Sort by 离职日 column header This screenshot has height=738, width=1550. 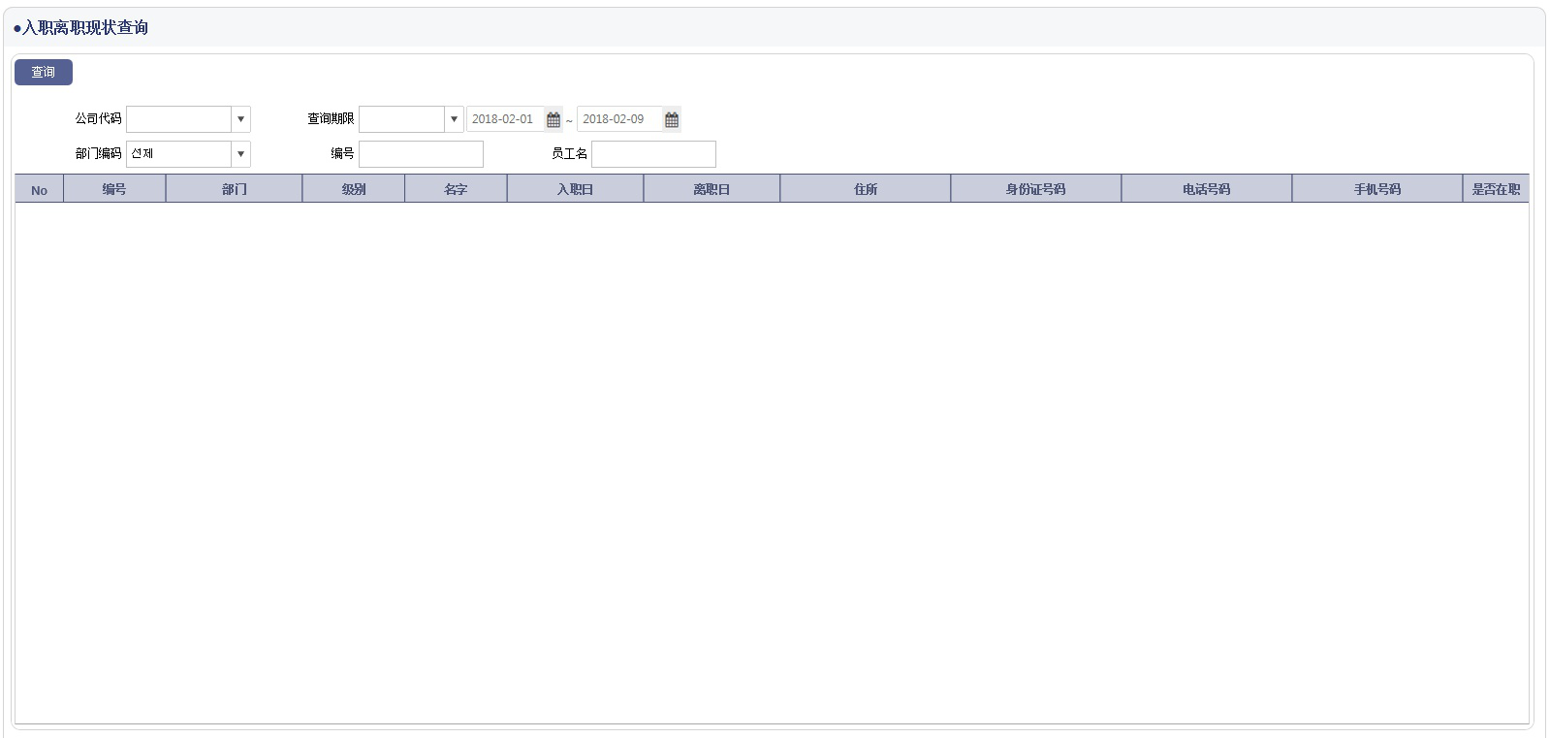coord(712,190)
